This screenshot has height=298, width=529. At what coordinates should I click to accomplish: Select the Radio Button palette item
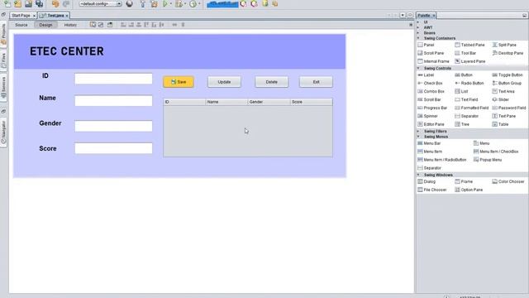[x=469, y=83]
